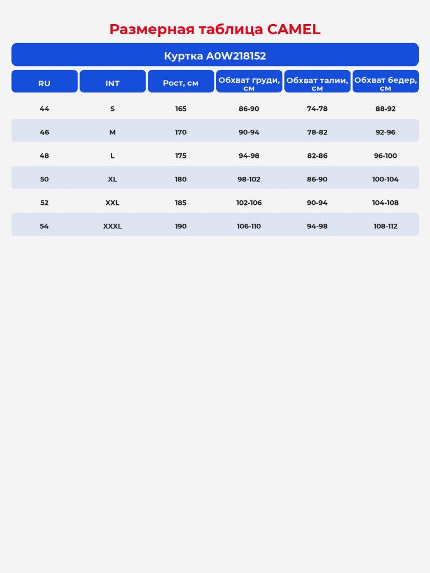Click the 'XXXL' size cell

coord(113,226)
